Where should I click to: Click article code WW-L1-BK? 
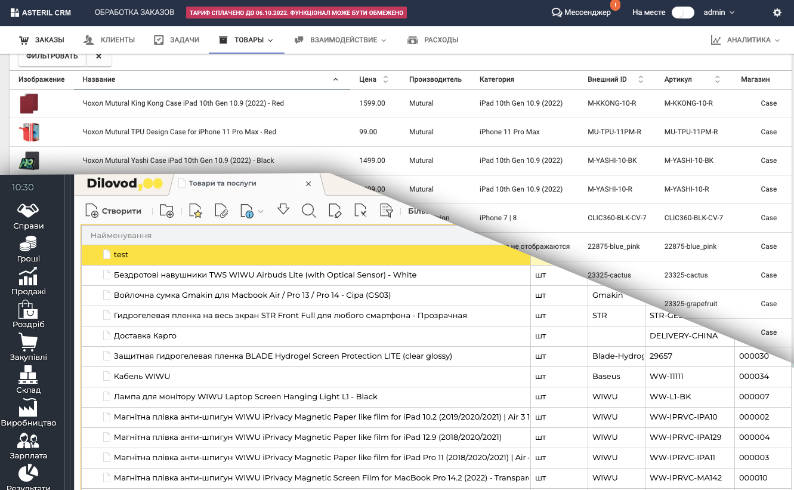671,397
